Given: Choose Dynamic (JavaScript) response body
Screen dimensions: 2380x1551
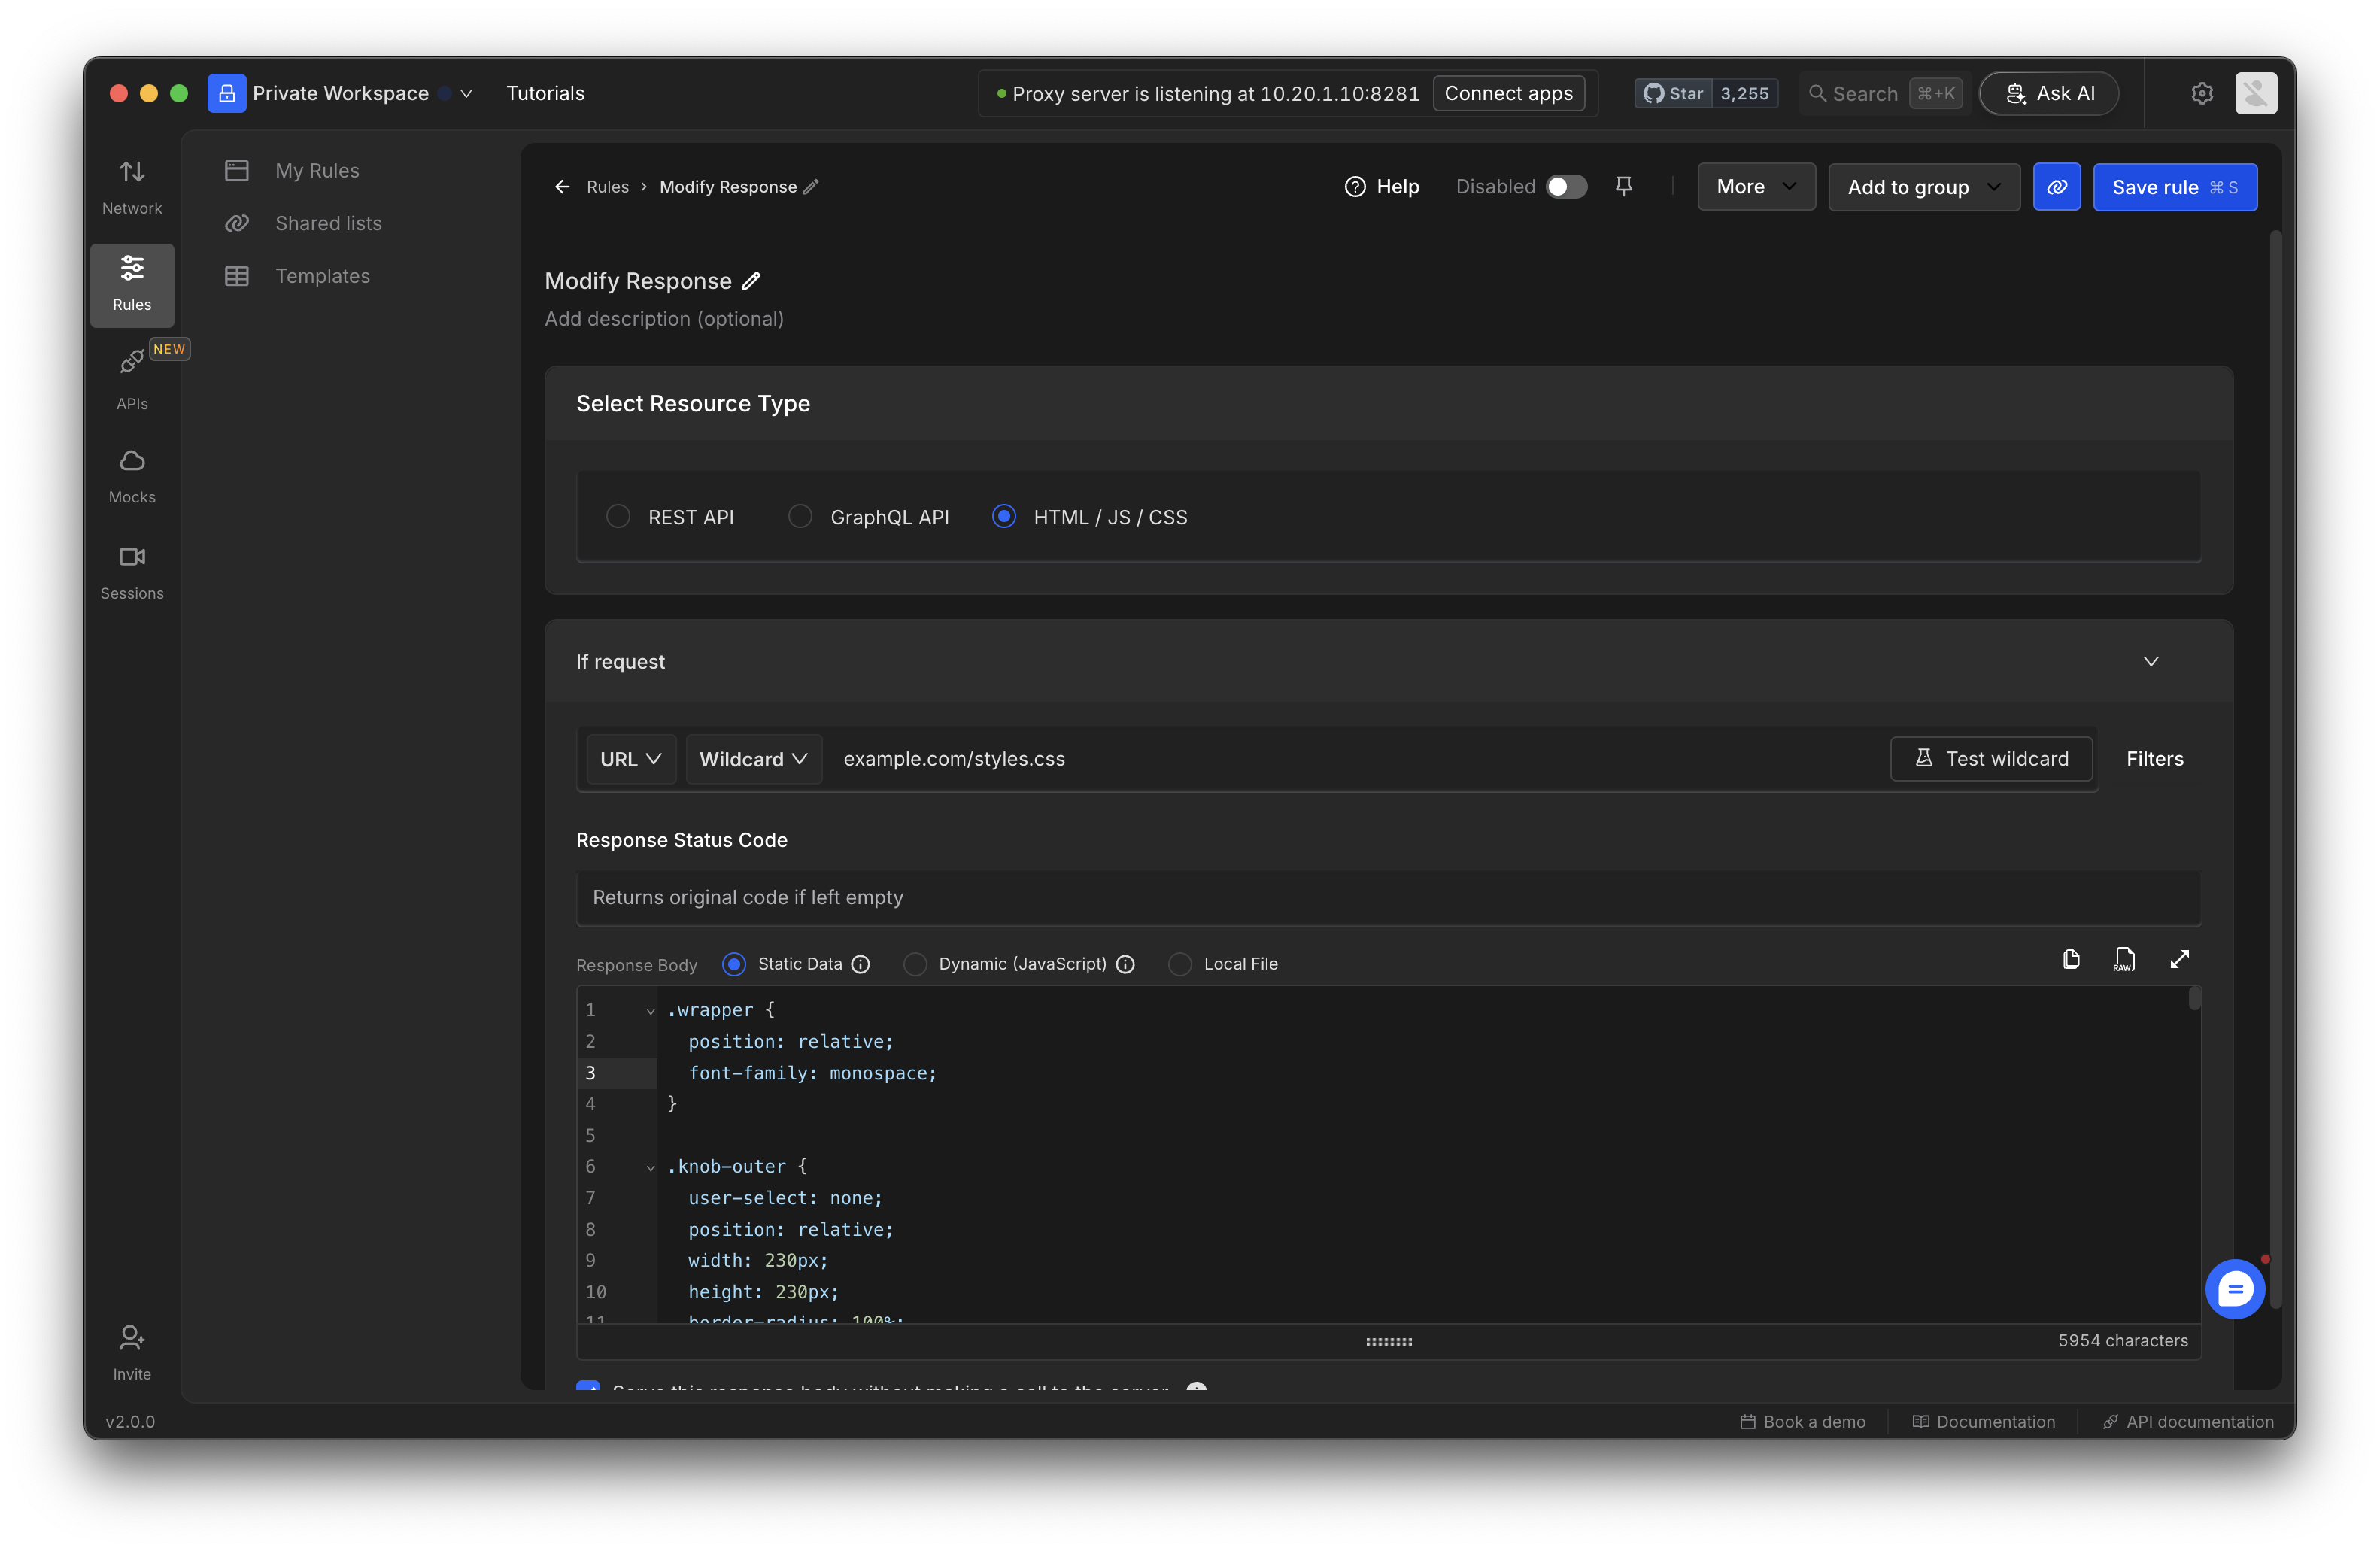Looking at the screenshot, I should coord(914,964).
